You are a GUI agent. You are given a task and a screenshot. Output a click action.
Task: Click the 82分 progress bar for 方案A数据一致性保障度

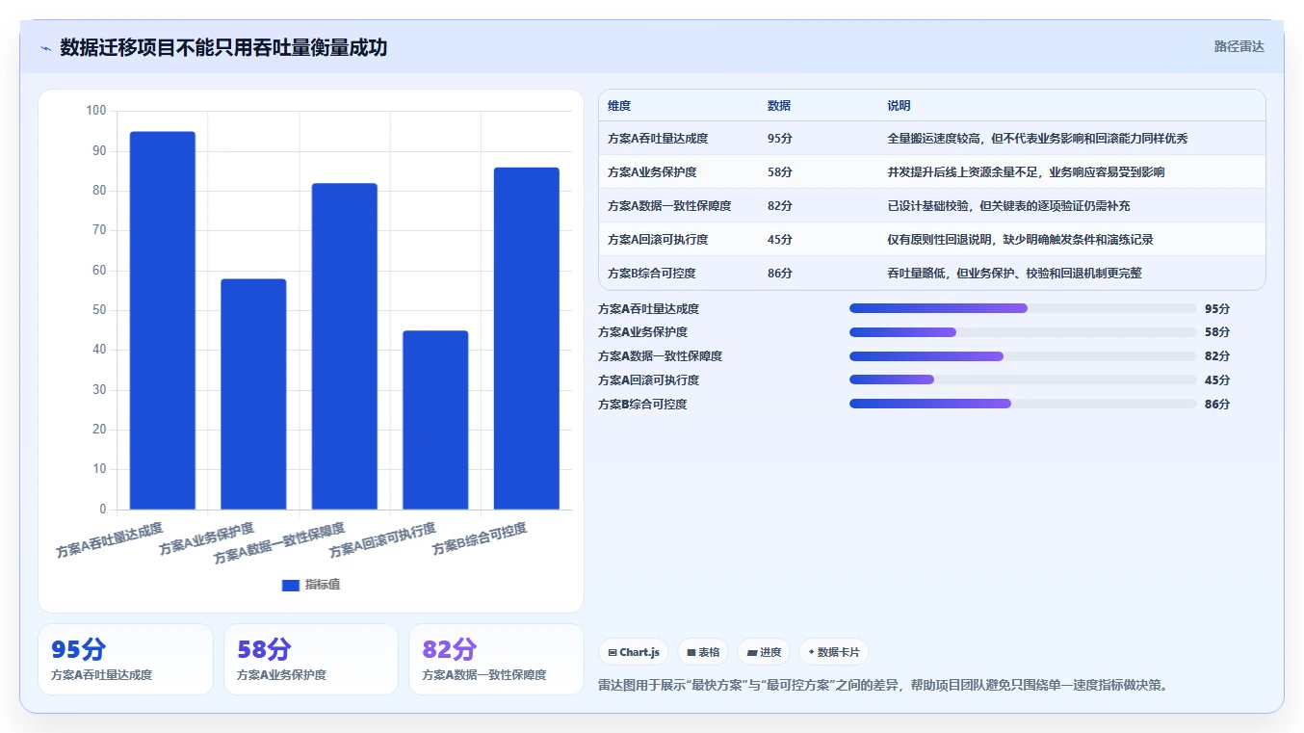coord(1023,356)
